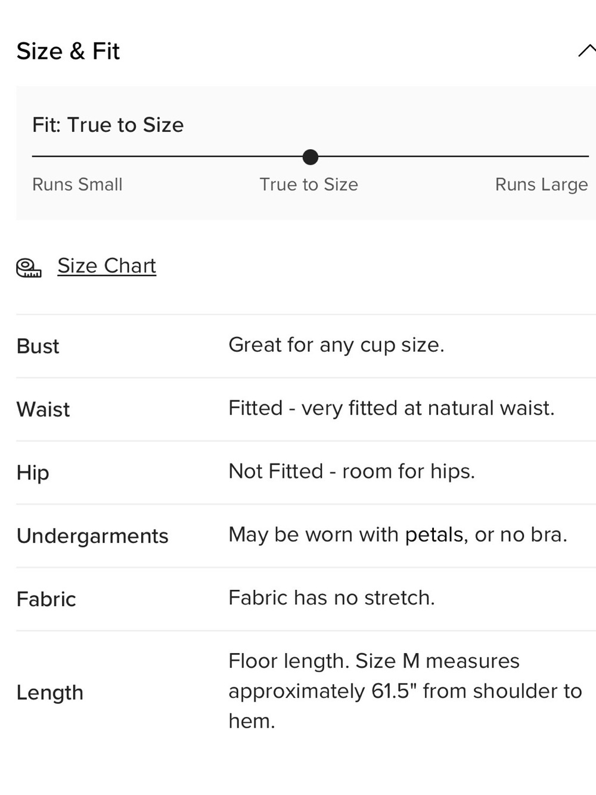Select the Runs Small label
This screenshot has width=596, height=795.
[x=77, y=184]
